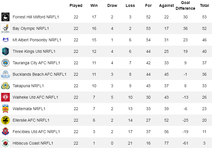
Task: Sort table by the Win column header
Action: tap(94, 5)
